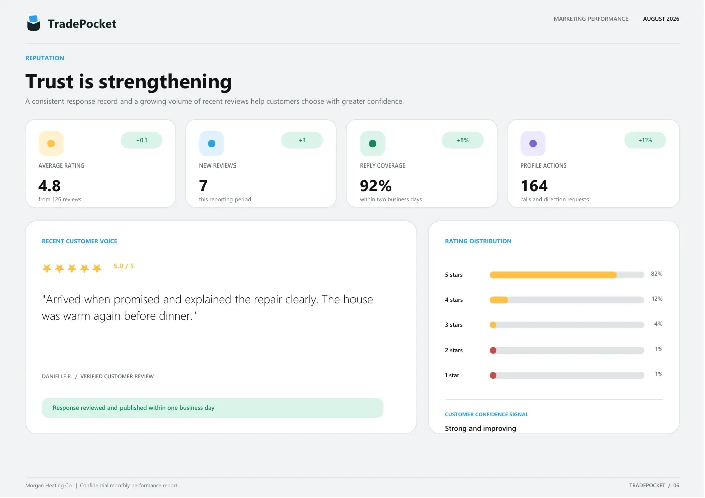
Task: Click the green response published banner
Action: click(x=212, y=408)
